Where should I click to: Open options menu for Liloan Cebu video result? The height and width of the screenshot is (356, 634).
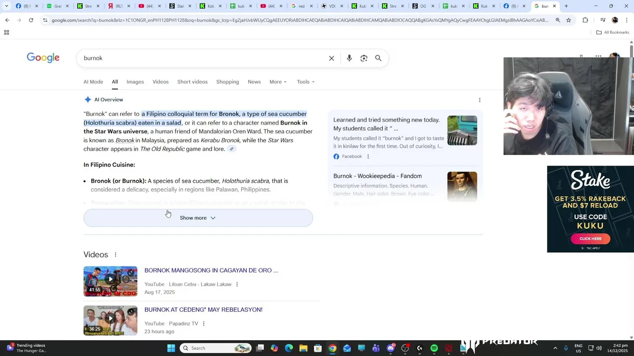[237, 284]
